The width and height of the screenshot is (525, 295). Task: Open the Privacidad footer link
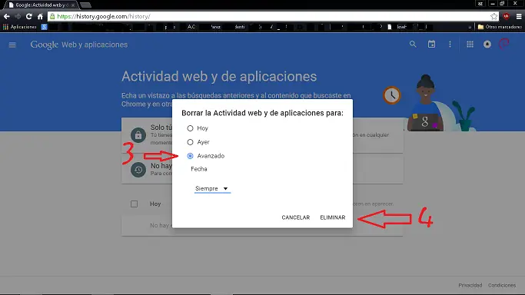pyautogui.click(x=470, y=285)
